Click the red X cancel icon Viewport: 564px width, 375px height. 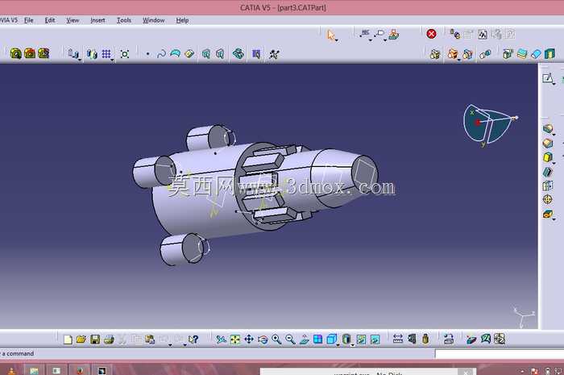click(431, 34)
